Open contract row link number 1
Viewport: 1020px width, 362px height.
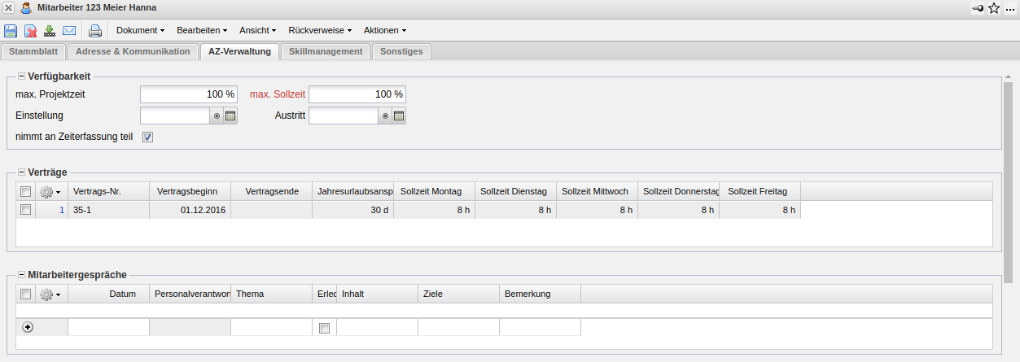tap(61, 210)
